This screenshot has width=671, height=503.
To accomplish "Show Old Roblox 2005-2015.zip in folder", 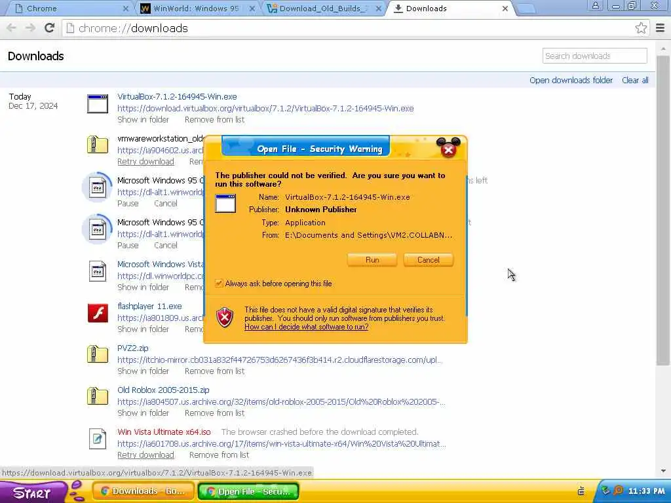I will pos(143,413).
